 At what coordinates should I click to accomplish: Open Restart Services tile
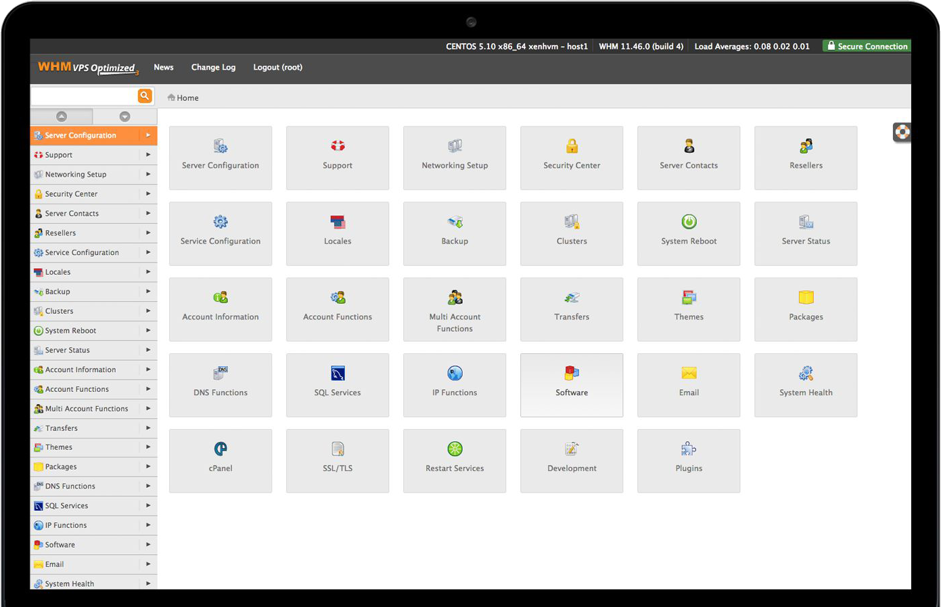455,461
